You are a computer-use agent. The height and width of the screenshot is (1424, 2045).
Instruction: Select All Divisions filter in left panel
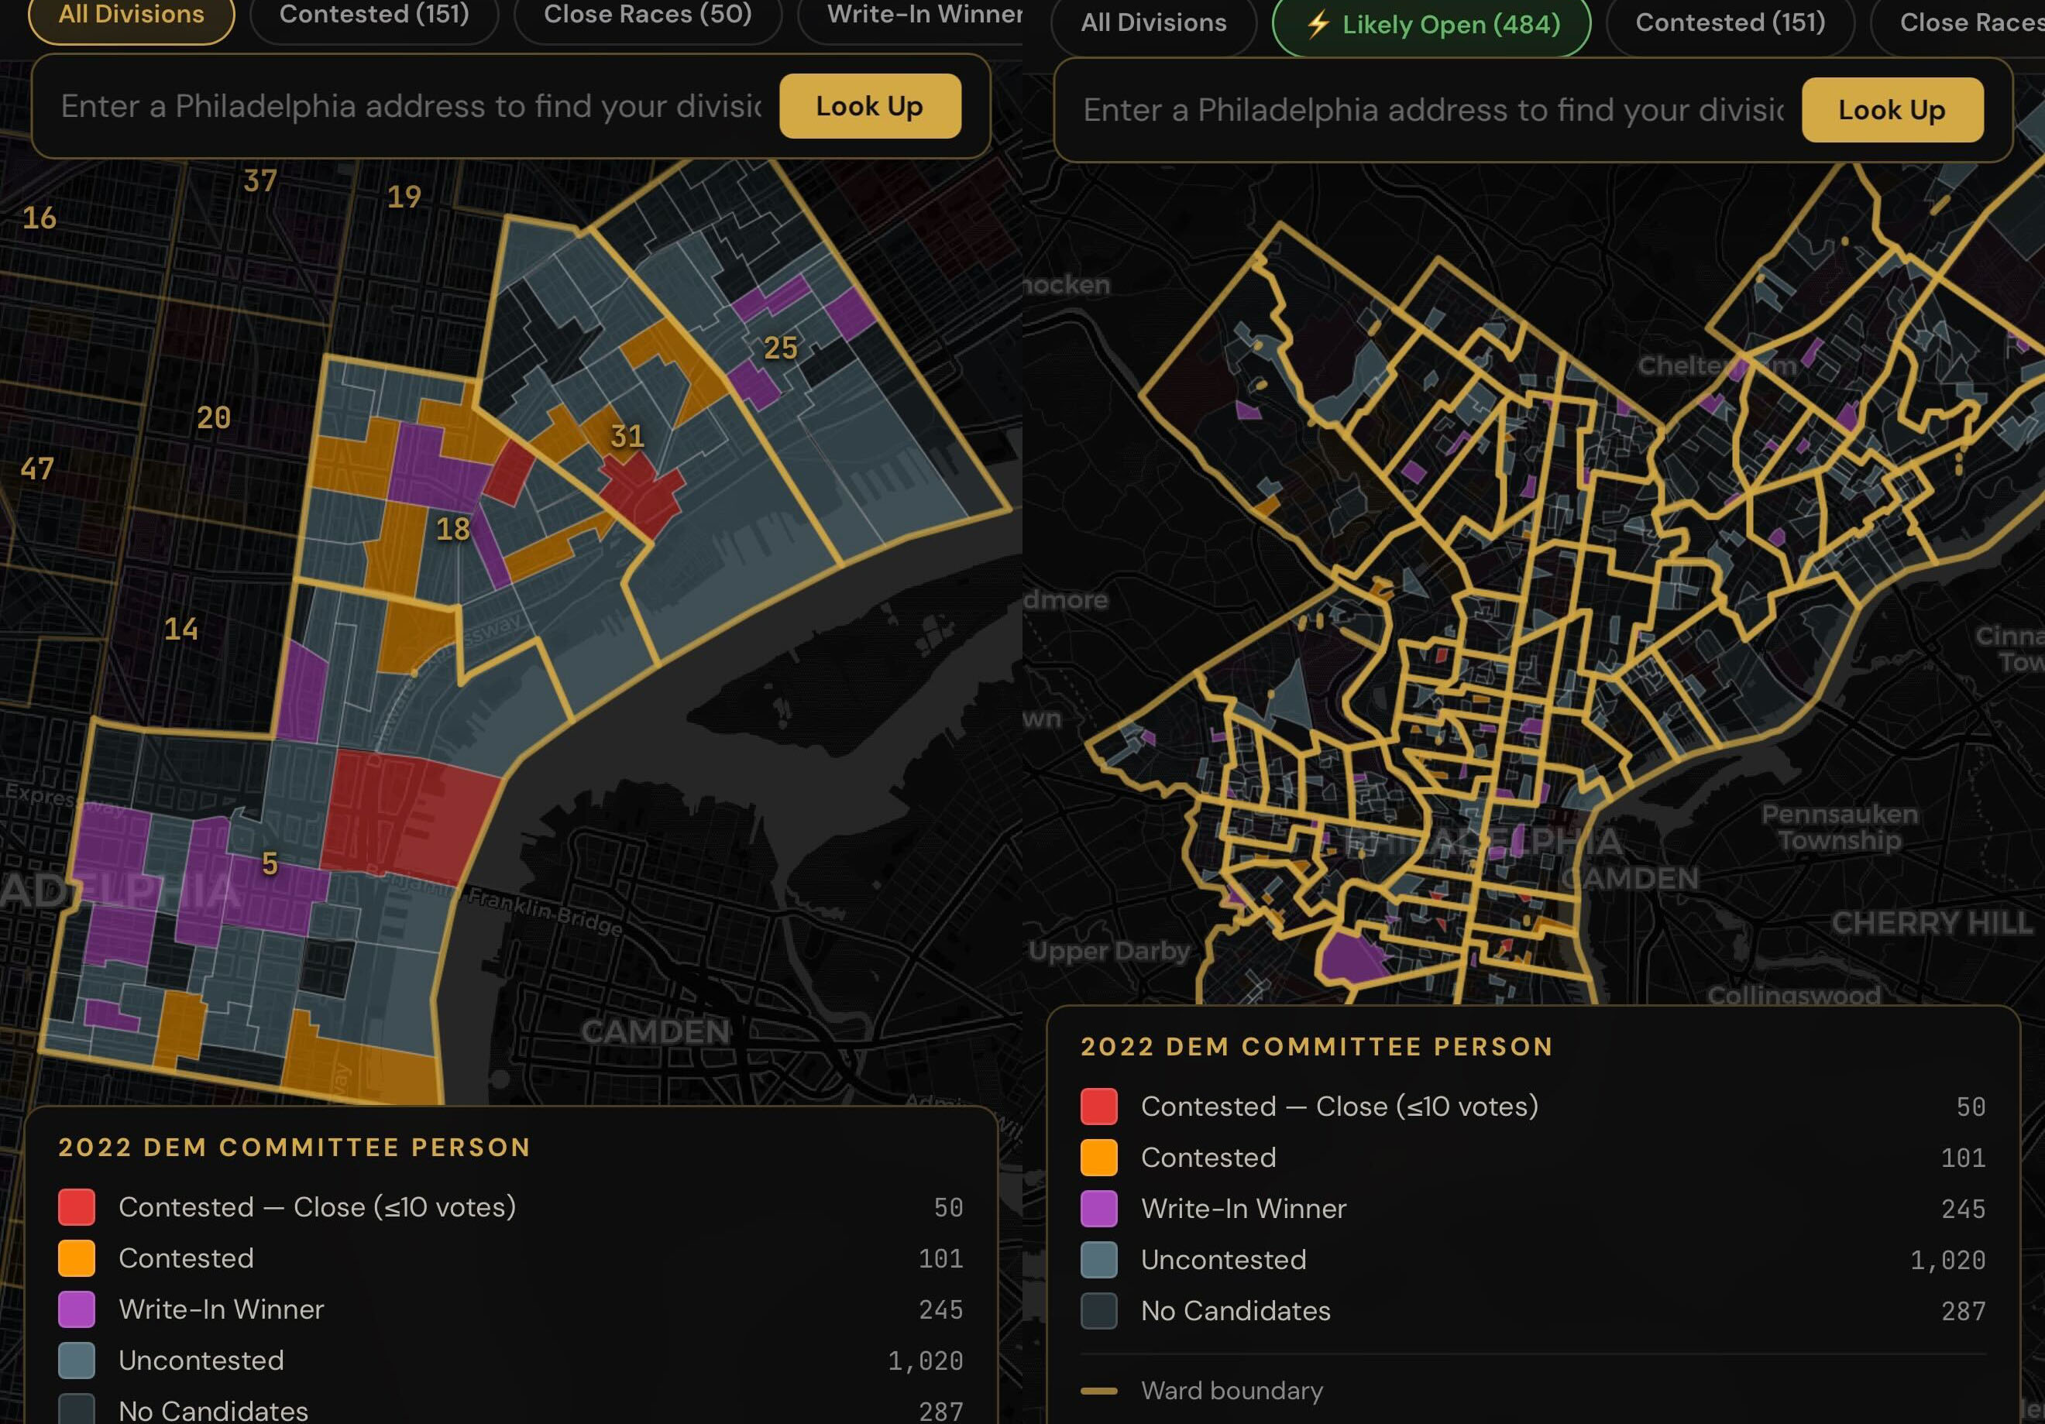click(131, 15)
